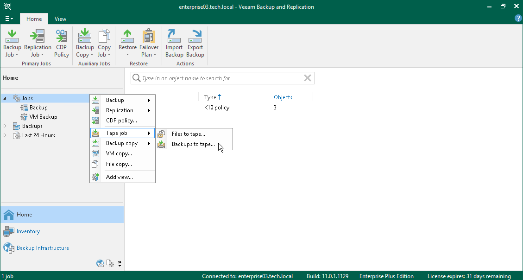Screen dimensions: 523x280
Task: Select the Jobs tree node
Action: (x=27, y=98)
